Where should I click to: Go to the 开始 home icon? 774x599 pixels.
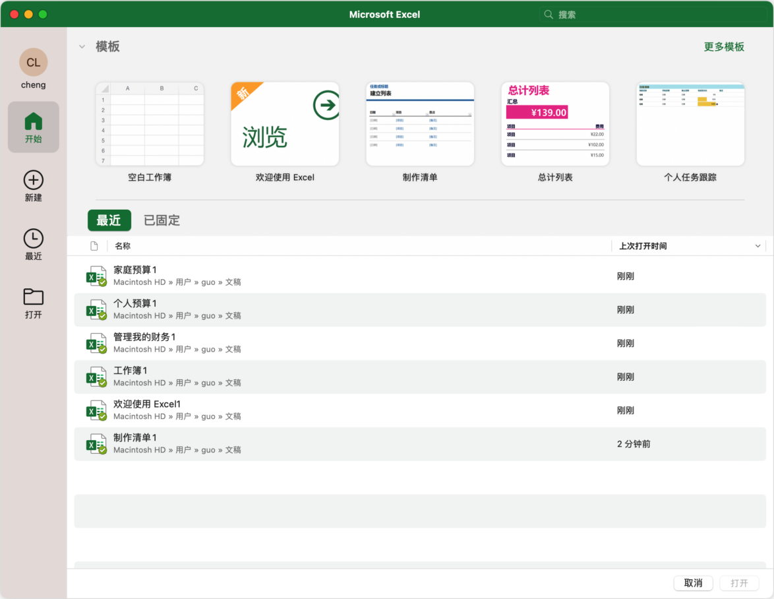(x=34, y=121)
